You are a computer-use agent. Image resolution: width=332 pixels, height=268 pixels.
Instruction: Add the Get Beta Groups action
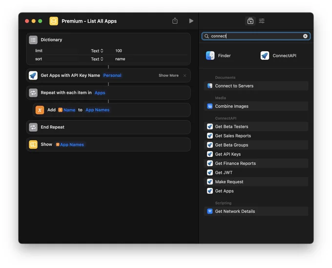click(x=256, y=145)
